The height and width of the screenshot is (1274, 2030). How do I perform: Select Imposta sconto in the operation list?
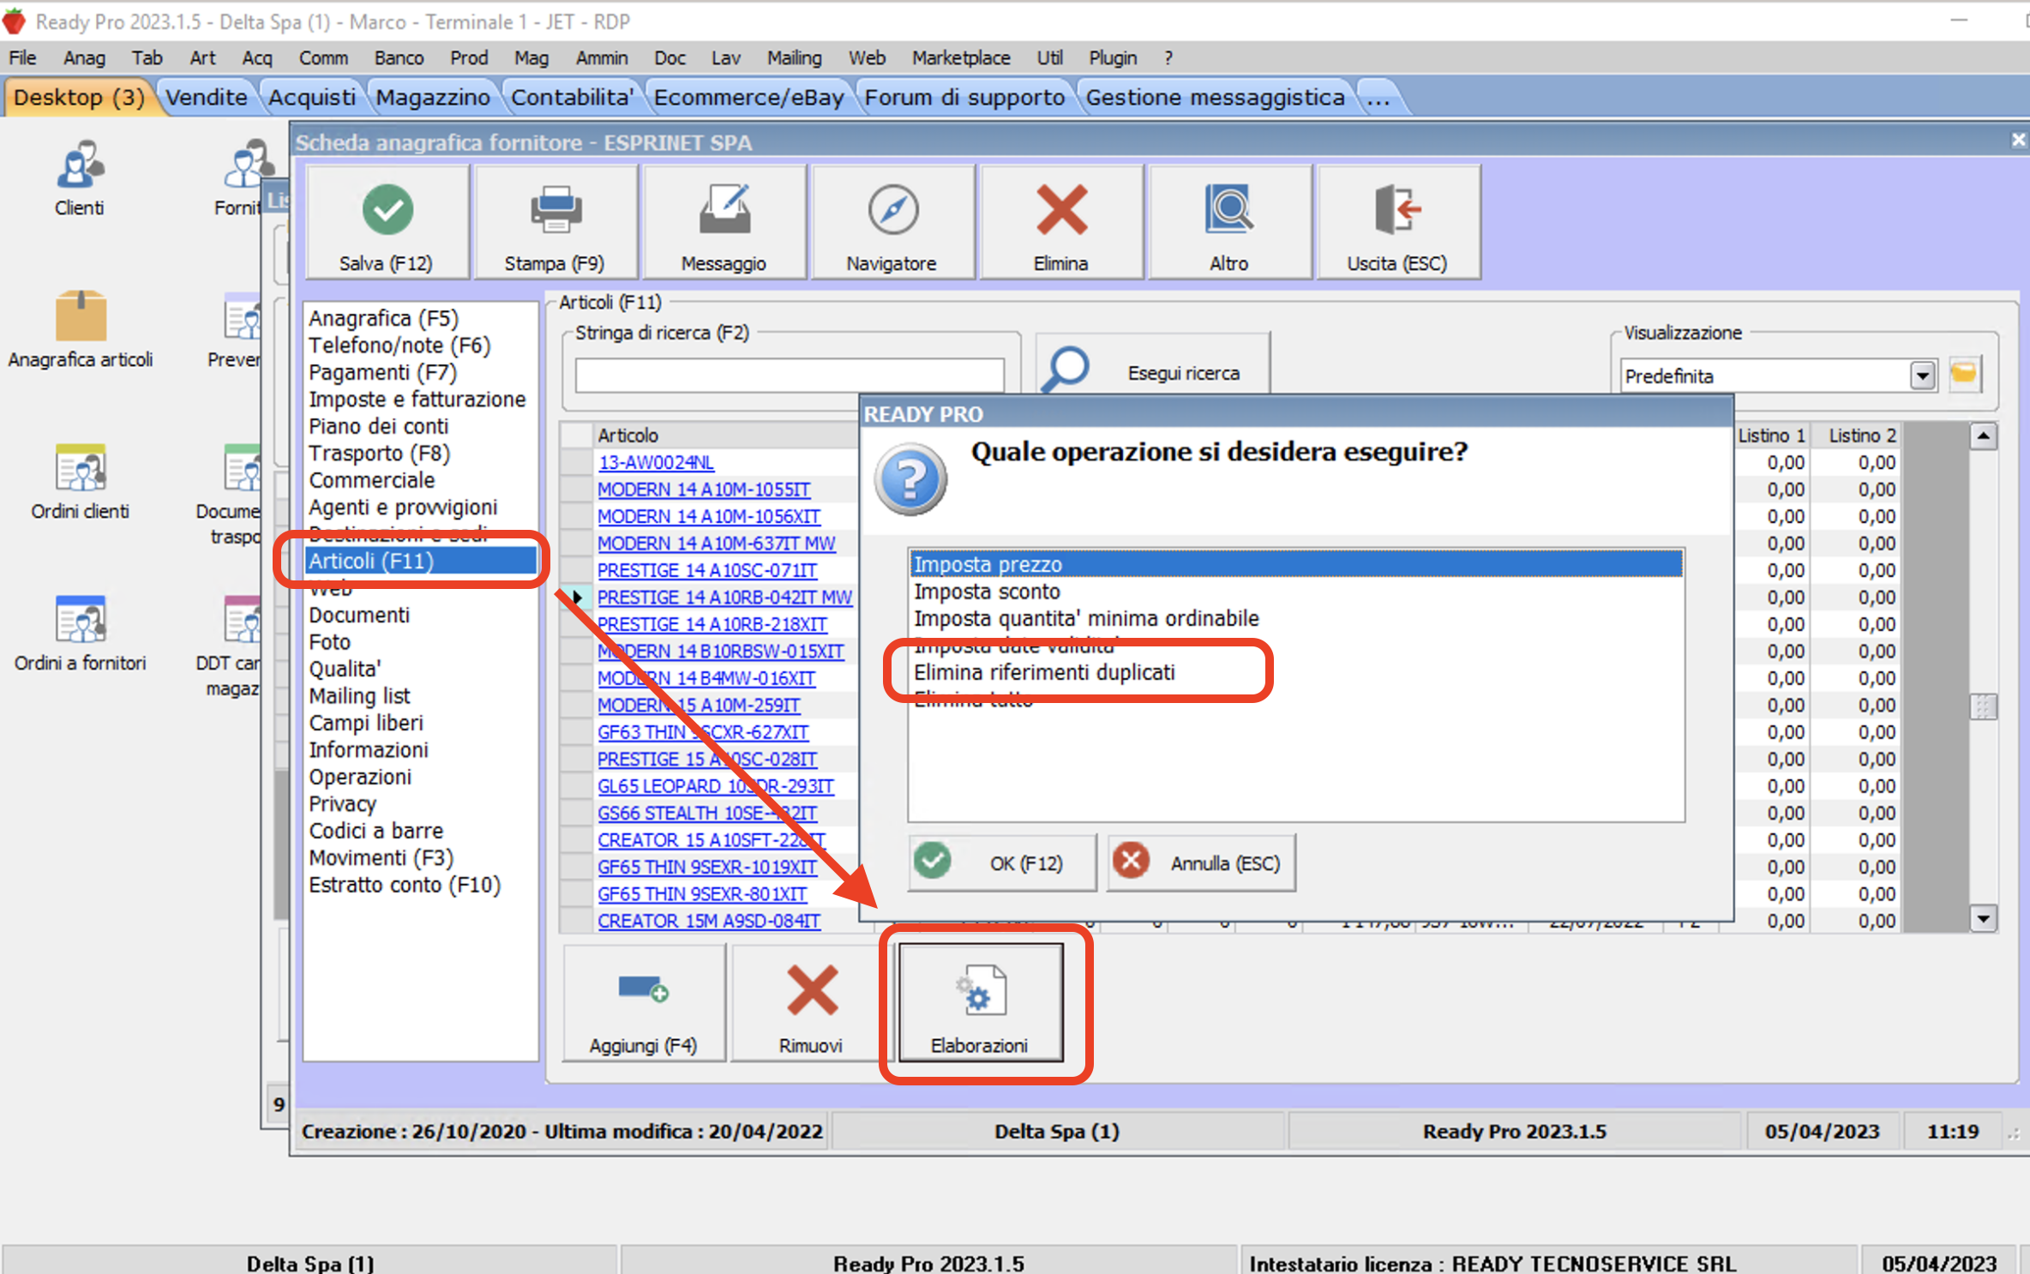pos(1295,592)
